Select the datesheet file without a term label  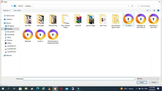(28, 36)
